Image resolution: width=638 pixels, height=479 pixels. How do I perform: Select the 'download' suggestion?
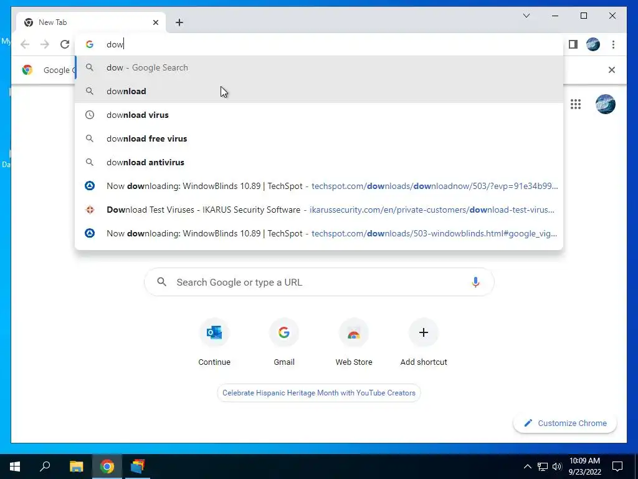(319, 91)
